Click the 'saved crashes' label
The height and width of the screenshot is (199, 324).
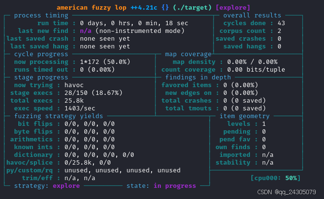click(241, 39)
